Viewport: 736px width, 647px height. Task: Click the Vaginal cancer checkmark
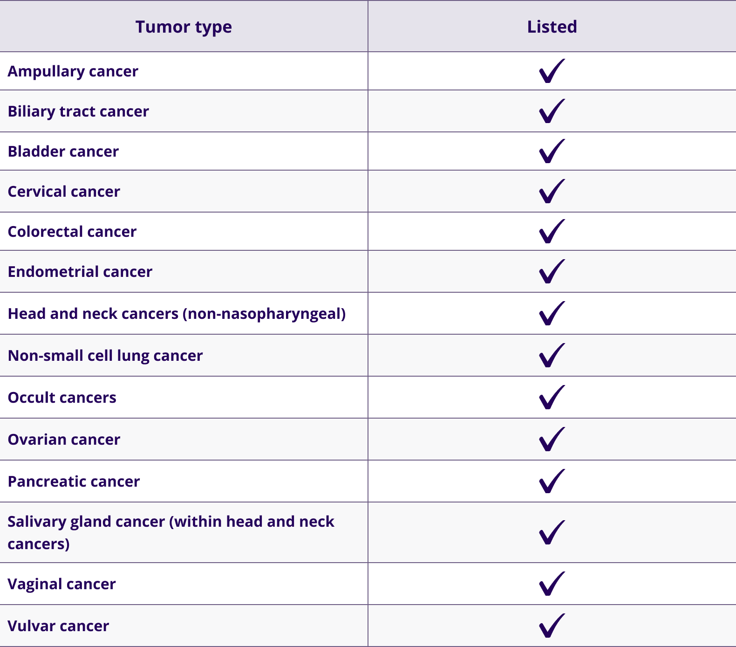click(x=552, y=584)
